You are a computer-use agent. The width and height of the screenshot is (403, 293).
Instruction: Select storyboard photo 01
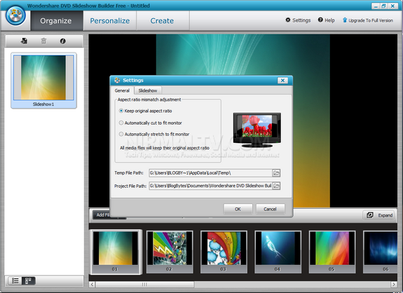pyautogui.click(x=116, y=252)
